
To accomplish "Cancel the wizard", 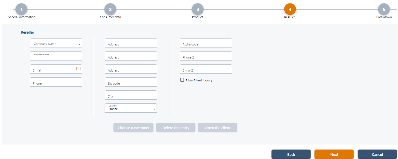I will (x=377, y=154).
